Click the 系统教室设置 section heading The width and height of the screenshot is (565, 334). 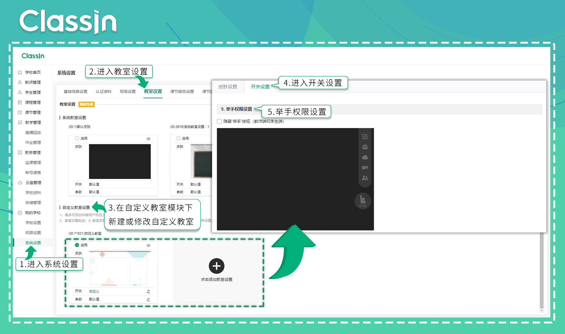tap(74, 118)
